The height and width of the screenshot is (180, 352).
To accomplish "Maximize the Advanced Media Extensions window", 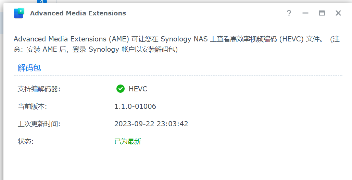I will (322, 13).
